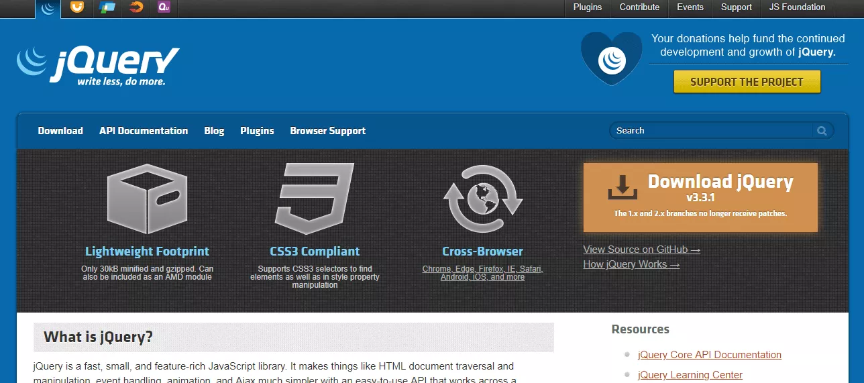Screen dimensions: 864x383
Task: Click the 'Your donations help fund' text
Action: coord(748,46)
